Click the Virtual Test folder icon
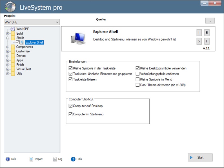This screenshot has height=168, width=224. pyautogui.click(x=13, y=69)
